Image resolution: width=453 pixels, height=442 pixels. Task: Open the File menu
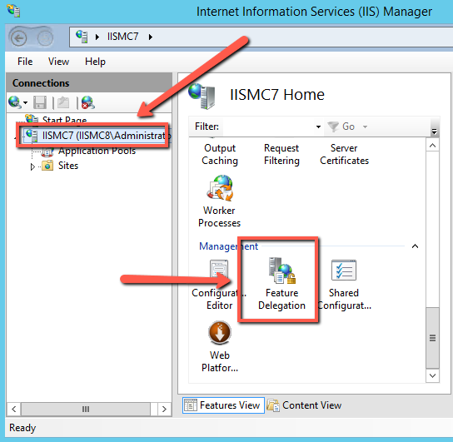coord(25,62)
